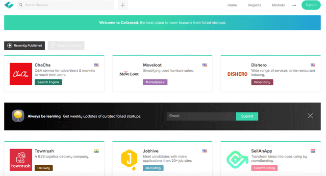Open the Moveloot startup title
This screenshot has width=326, height=176.
pyautogui.click(x=152, y=65)
